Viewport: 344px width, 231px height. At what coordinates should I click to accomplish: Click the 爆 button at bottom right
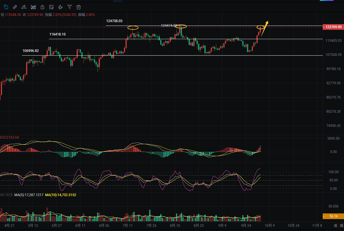[342, 226]
